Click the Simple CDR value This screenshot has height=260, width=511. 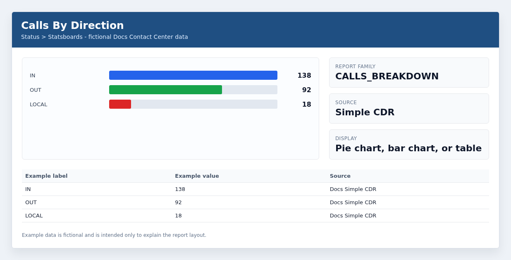(365, 112)
